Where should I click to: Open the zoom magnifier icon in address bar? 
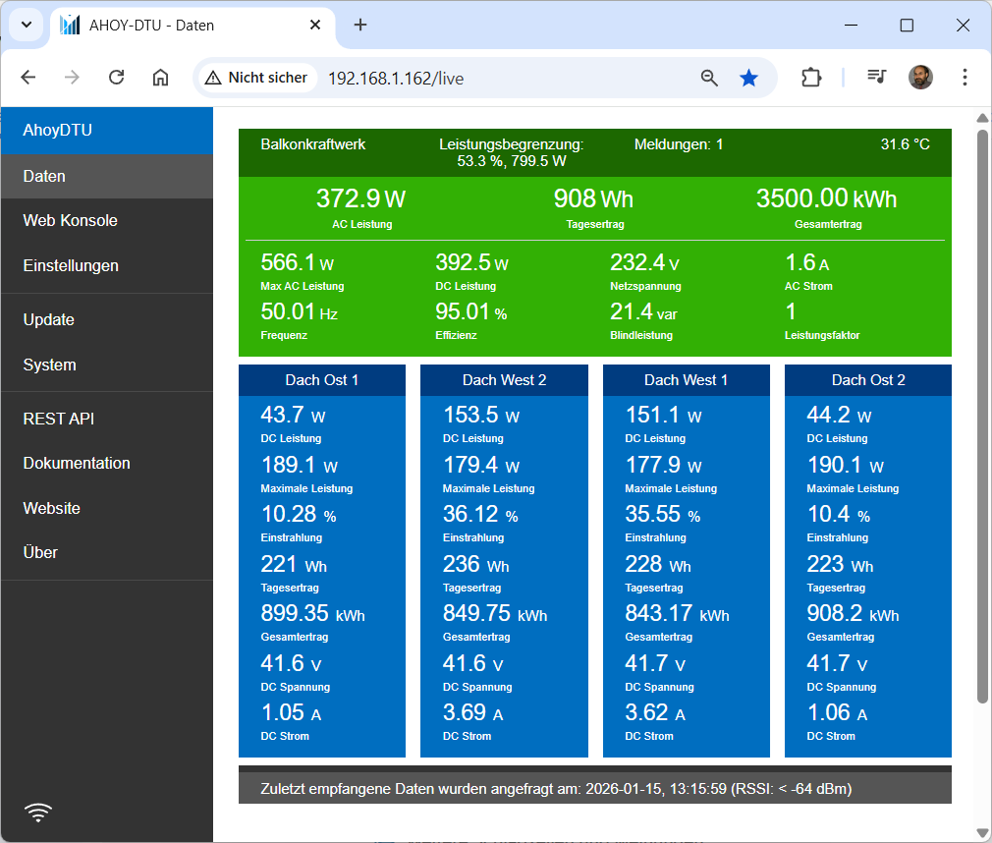pyautogui.click(x=709, y=78)
